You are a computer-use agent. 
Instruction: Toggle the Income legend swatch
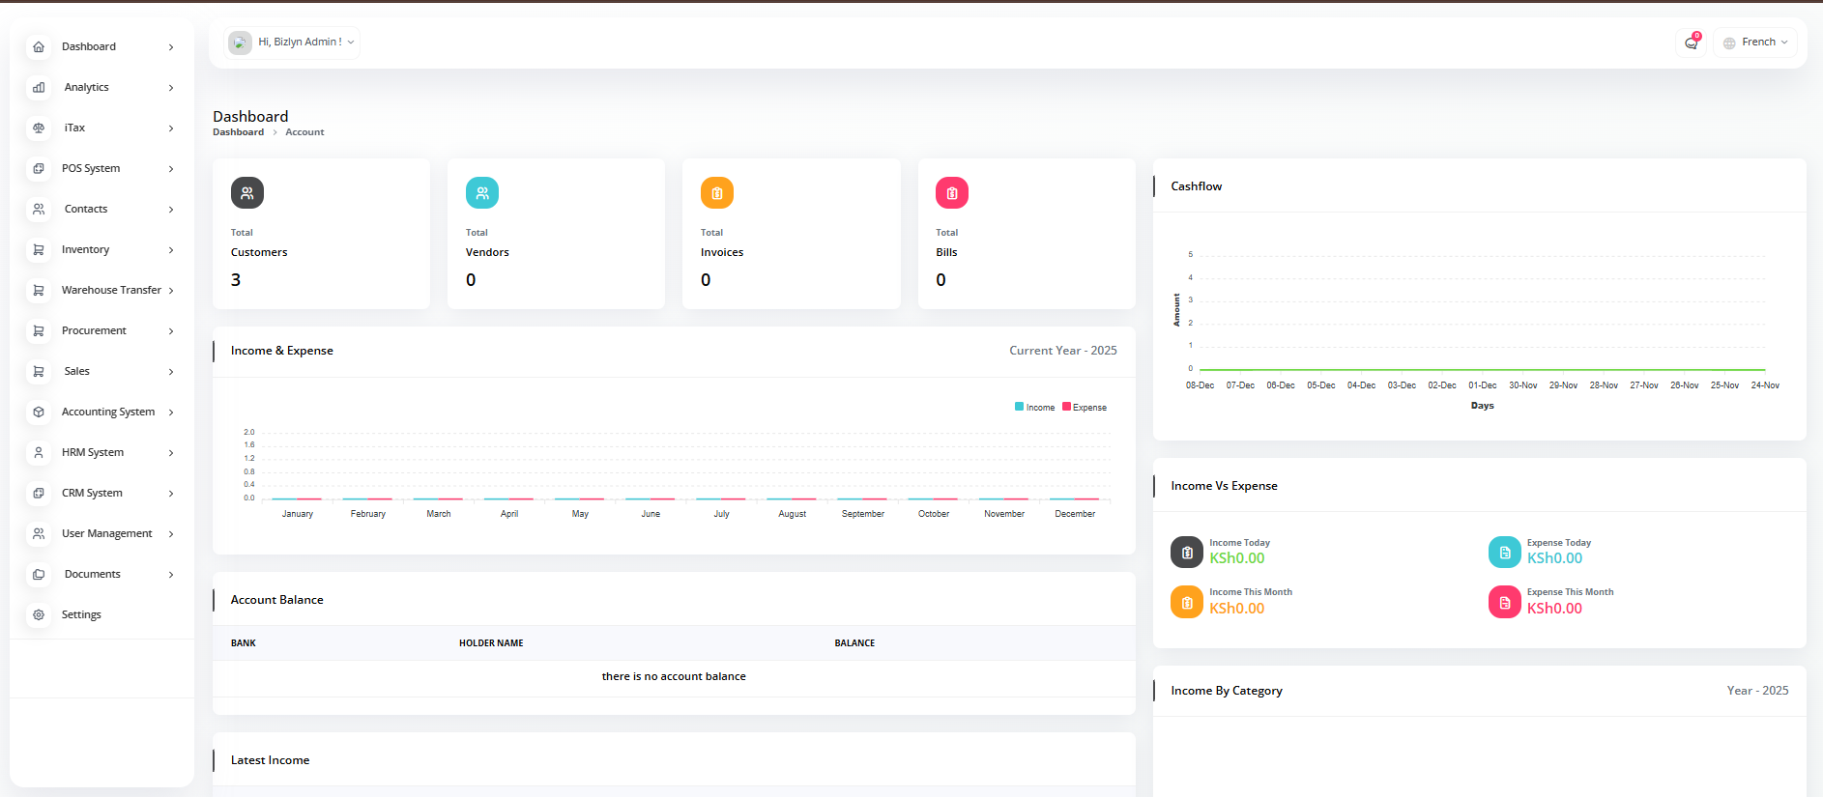click(x=1019, y=407)
